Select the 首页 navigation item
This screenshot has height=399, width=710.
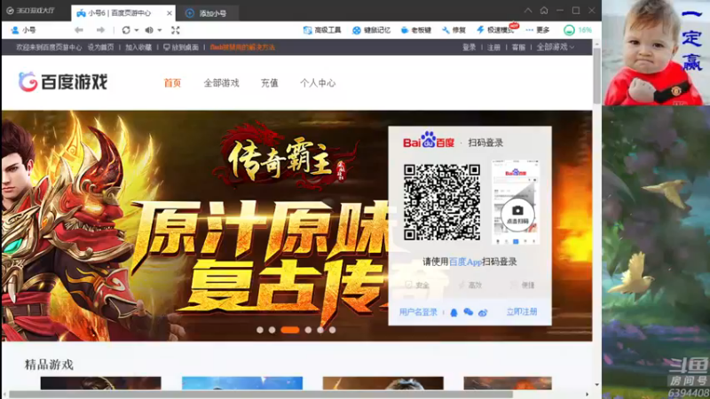172,82
